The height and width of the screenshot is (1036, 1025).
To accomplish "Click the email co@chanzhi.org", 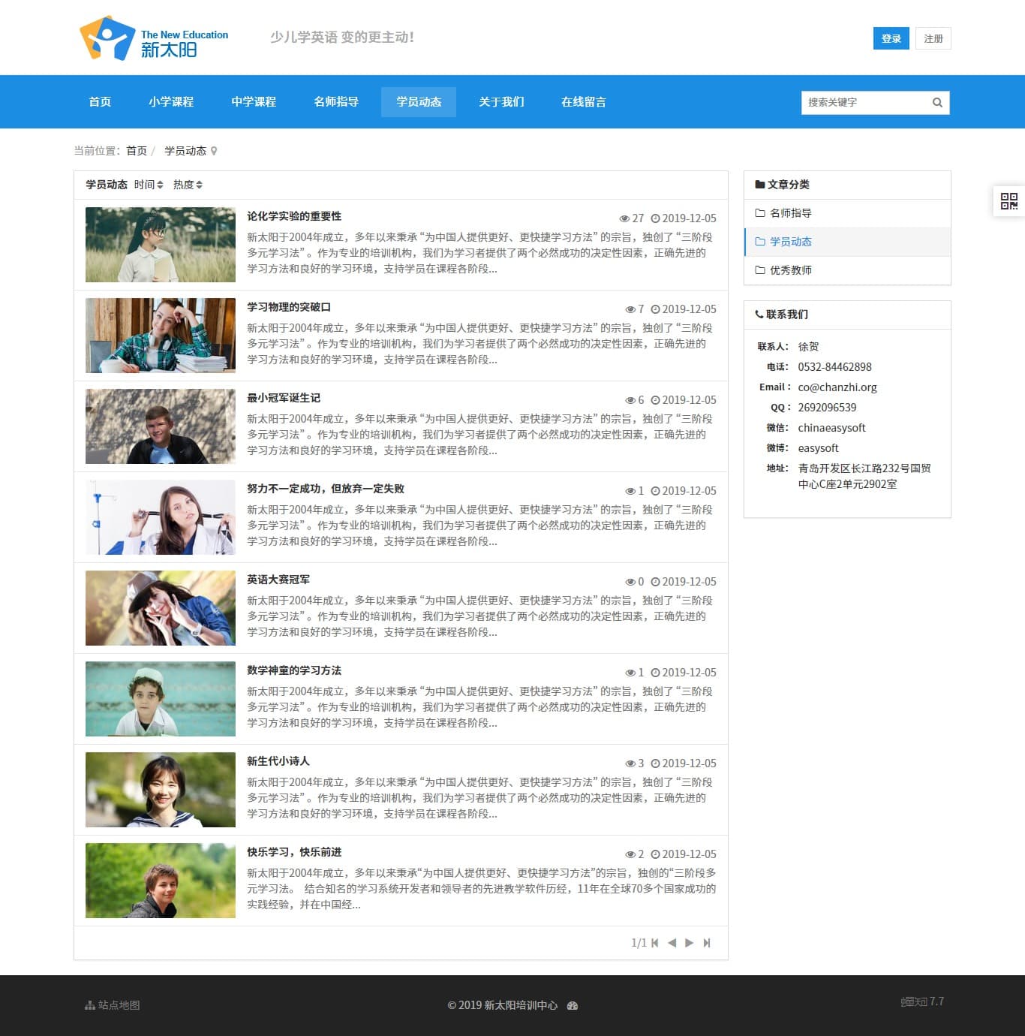I will pyautogui.click(x=837, y=387).
